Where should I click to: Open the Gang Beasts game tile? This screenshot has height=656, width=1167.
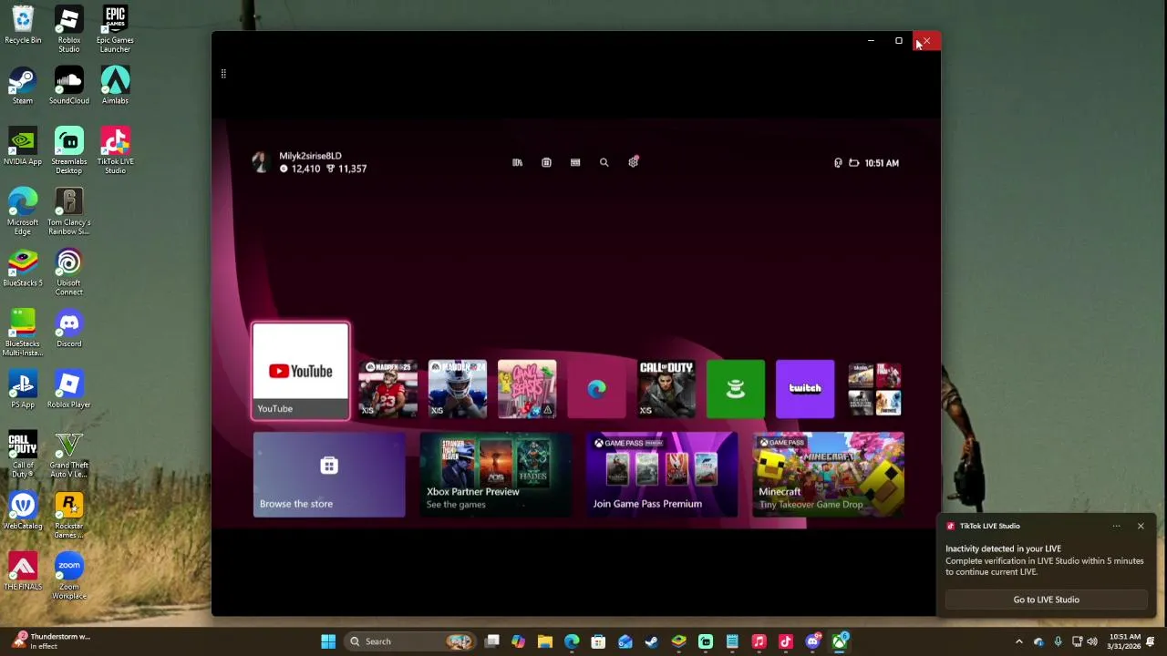527,389
